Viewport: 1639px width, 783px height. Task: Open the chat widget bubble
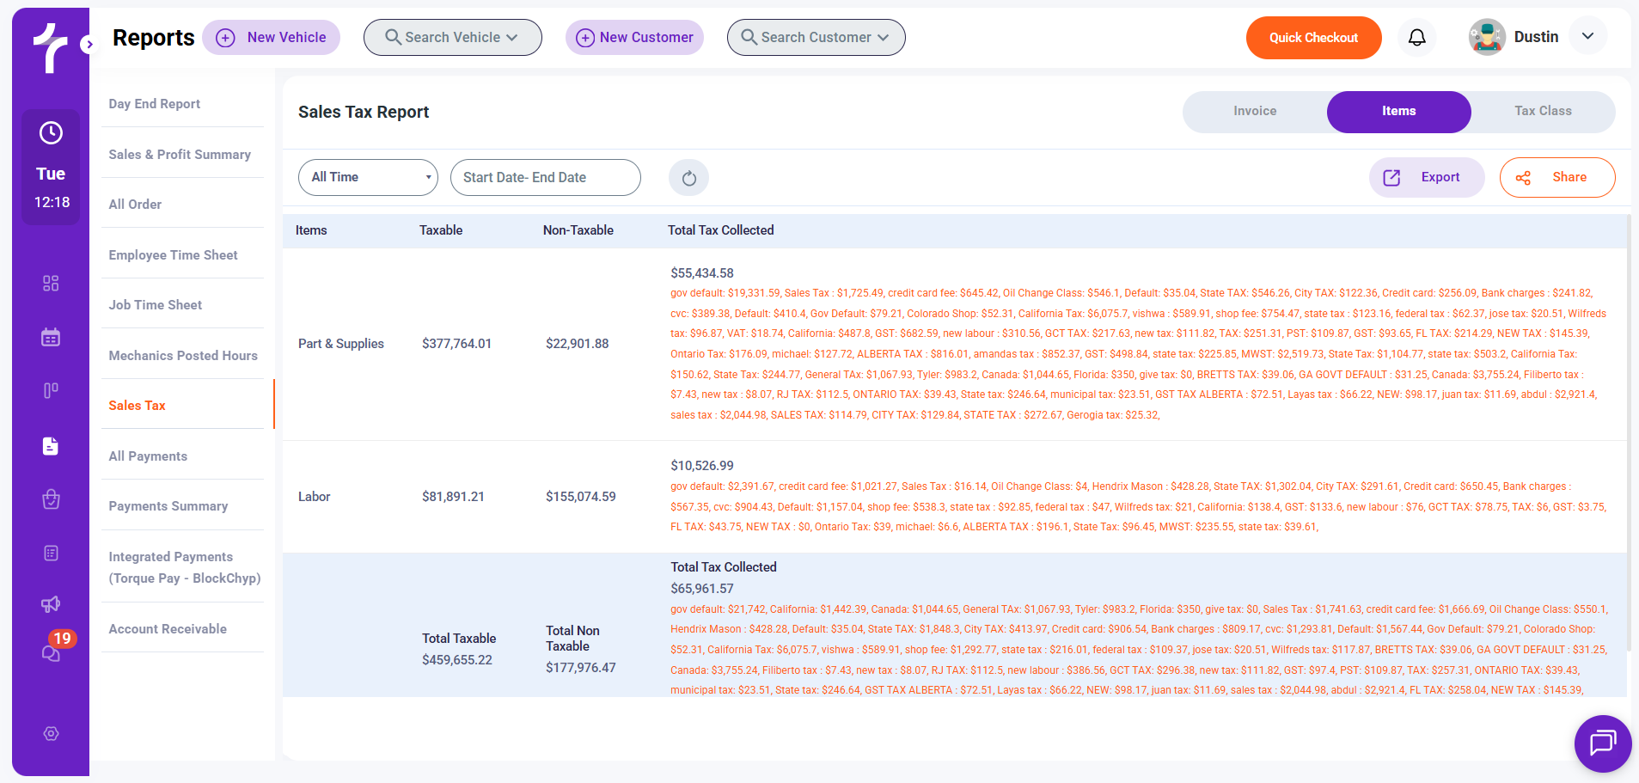(x=1602, y=743)
